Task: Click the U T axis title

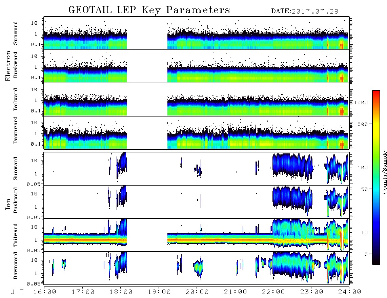Action: [17, 292]
